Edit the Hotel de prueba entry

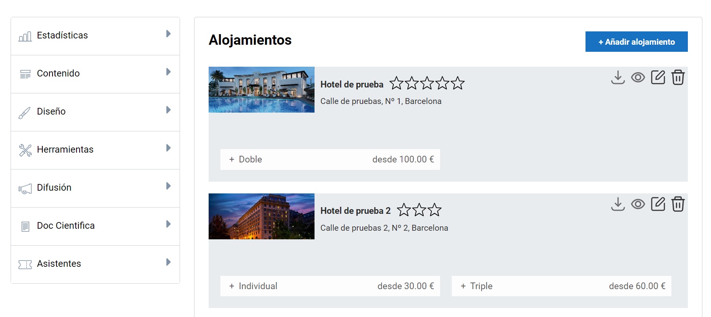coord(658,77)
